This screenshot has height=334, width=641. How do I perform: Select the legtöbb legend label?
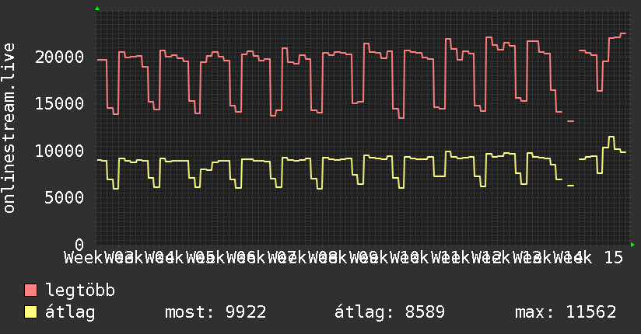tap(80, 290)
